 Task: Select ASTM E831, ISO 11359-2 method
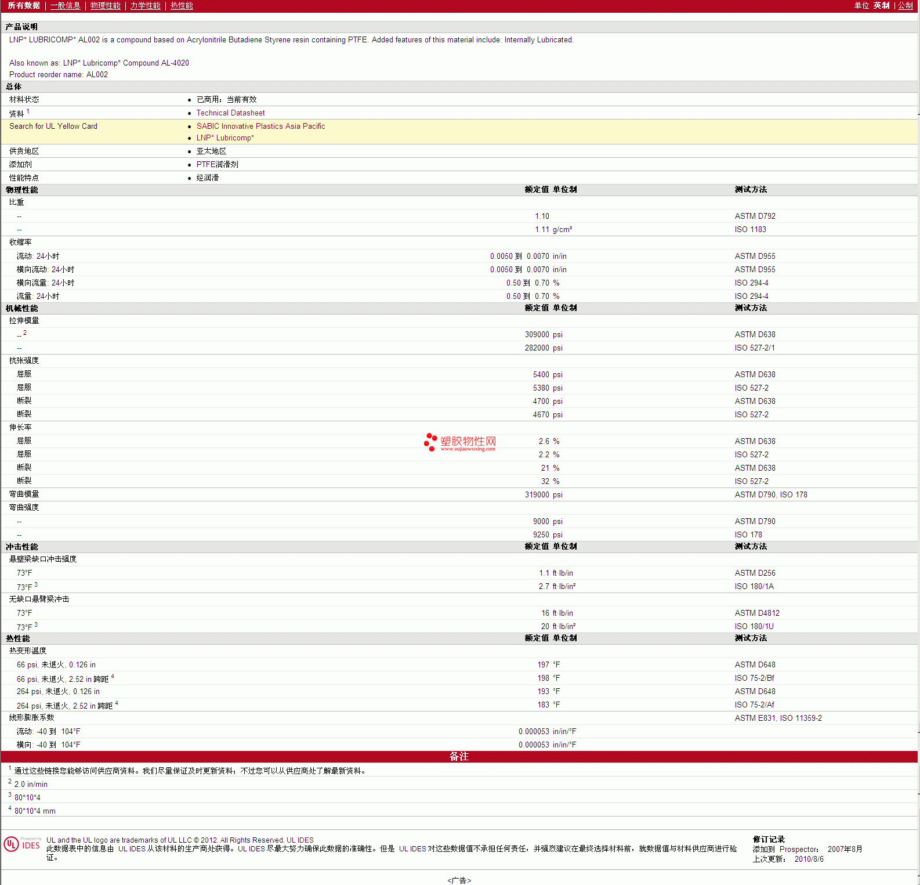click(778, 718)
